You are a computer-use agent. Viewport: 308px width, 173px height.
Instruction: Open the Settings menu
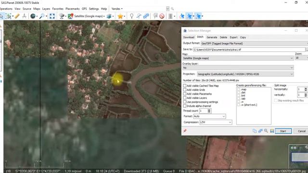click(x=94, y=9)
